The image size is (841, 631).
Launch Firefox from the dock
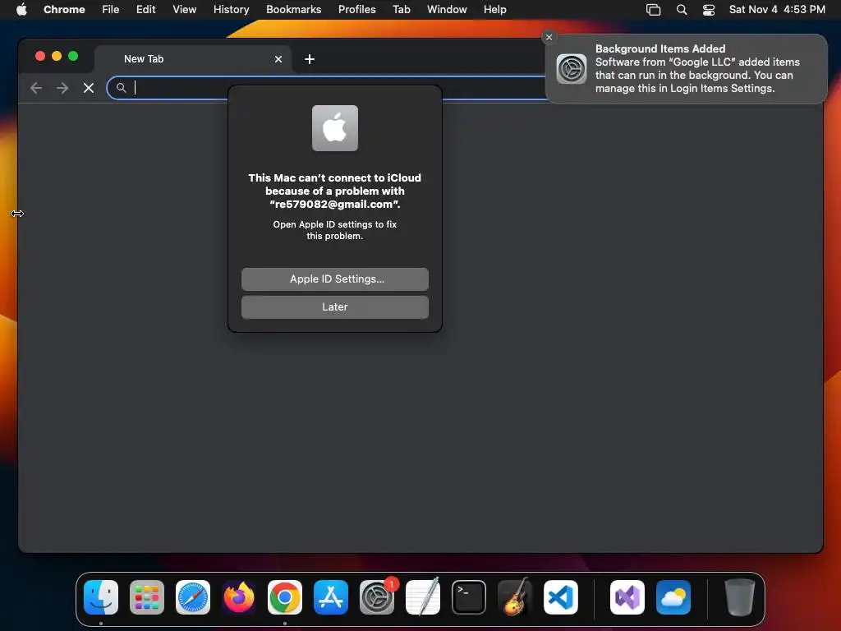click(x=239, y=597)
